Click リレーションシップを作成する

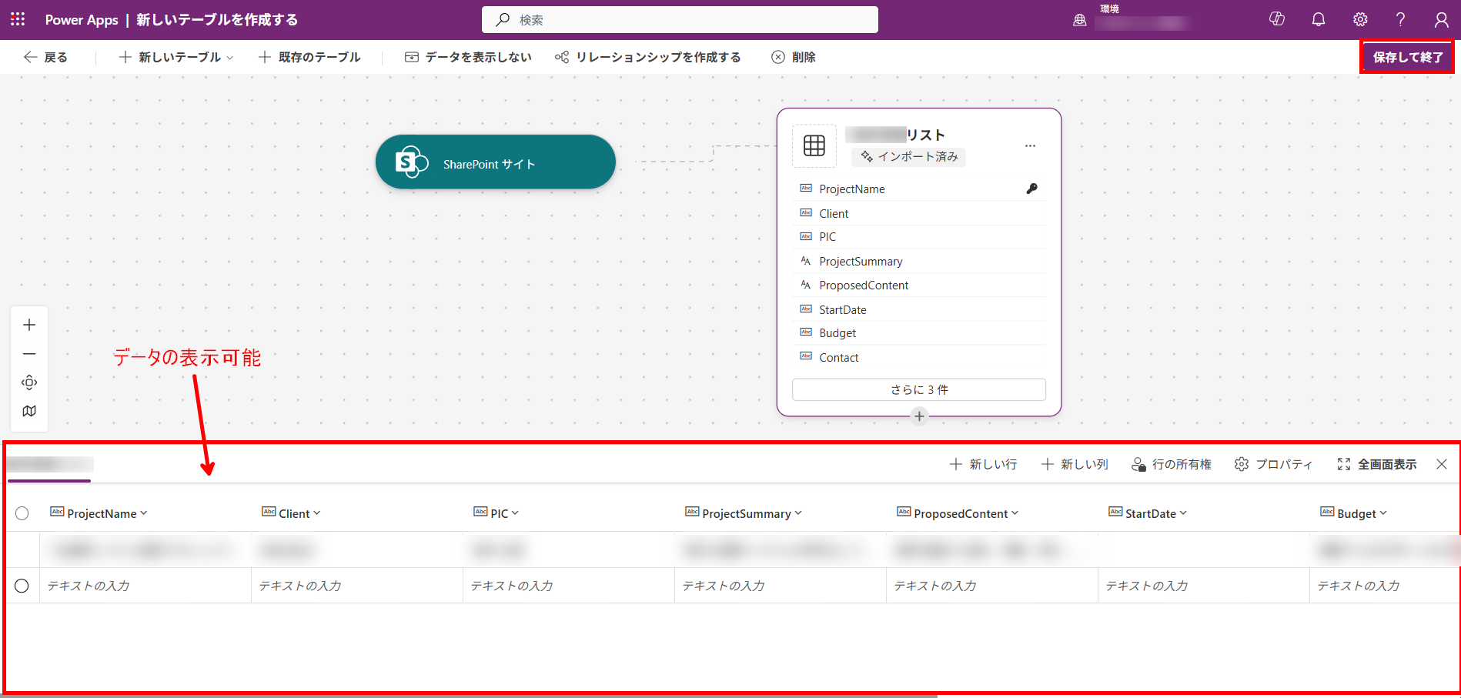pyautogui.click(x=647, y=57)
